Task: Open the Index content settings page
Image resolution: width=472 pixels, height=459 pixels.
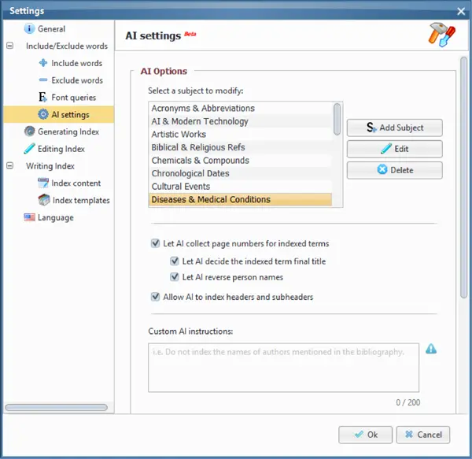Action: coord(76,183)
